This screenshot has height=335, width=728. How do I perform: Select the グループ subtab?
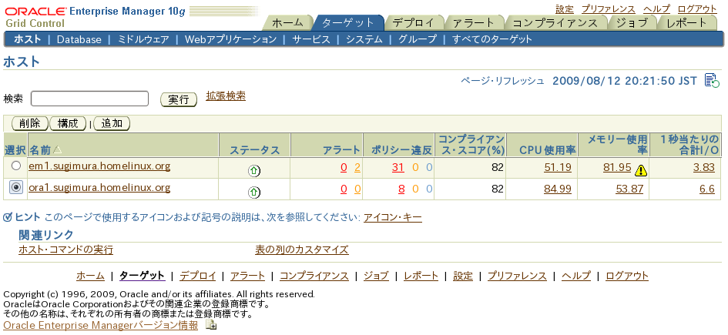coord(418,39)
